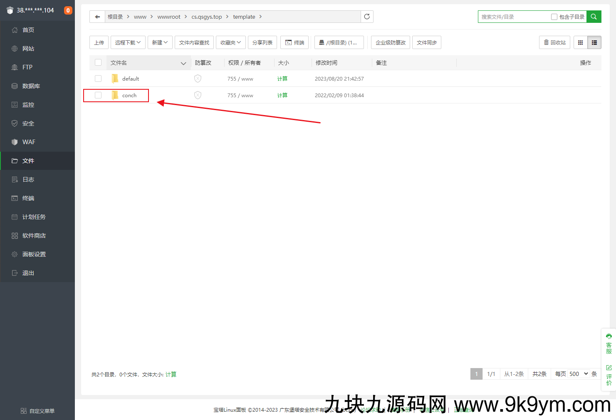The height and width of the screenshot is (420, 616).
Task: Expand the remote download dropdown
Action: [x=128, y=42]
